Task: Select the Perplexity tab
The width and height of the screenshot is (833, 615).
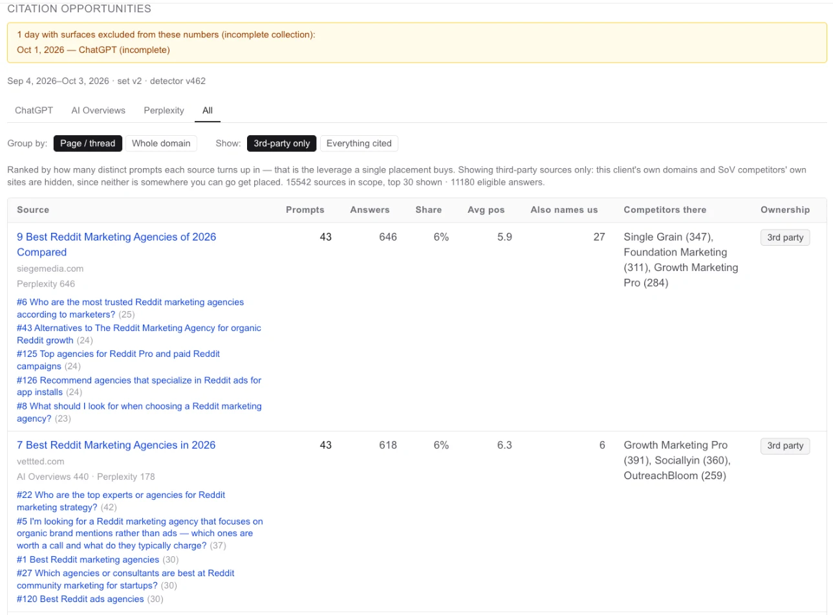Action: 164,110
